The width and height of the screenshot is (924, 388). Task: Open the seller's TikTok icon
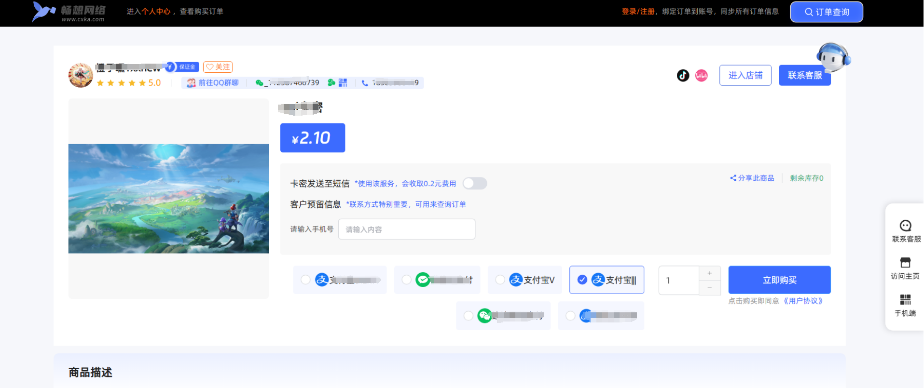[x=683, y=76]
